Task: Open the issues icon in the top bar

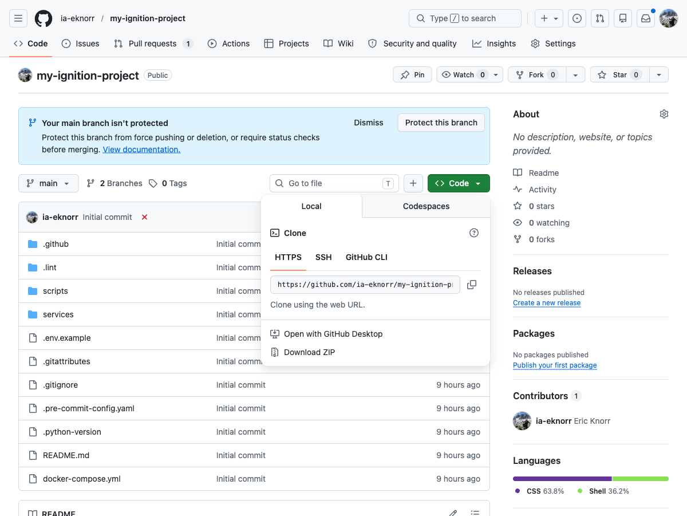Action: pos(577,18)
